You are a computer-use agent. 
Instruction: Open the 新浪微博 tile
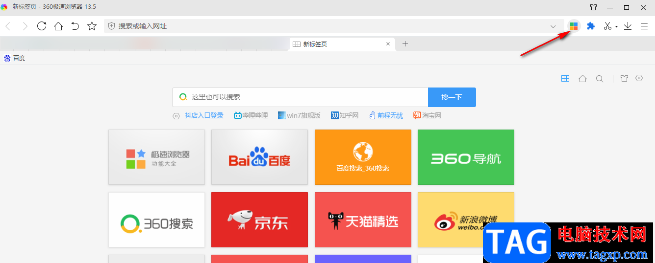[466, 220]
